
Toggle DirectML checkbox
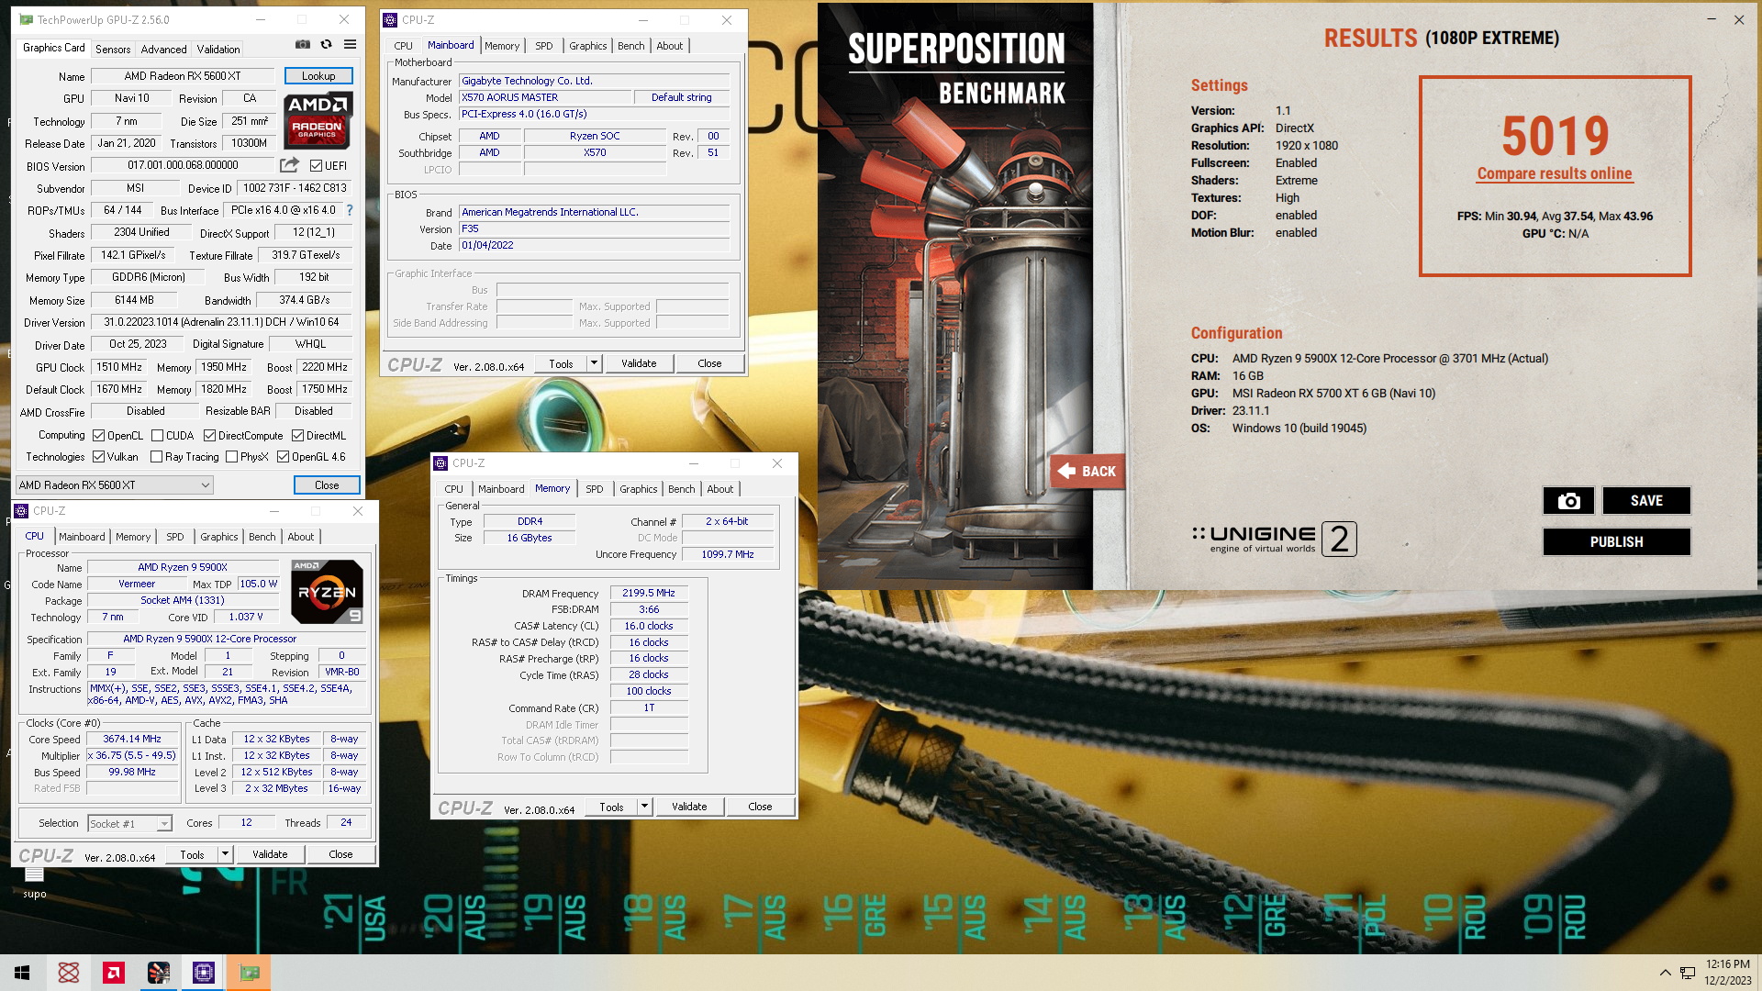click(297, 436)
